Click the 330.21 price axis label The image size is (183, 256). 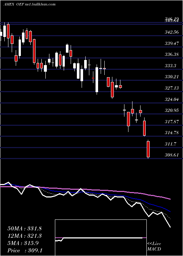coord(172,77)
